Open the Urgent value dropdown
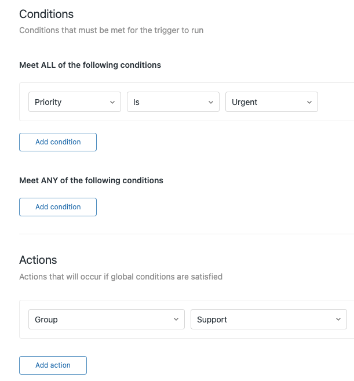This screenshot has height=381, width=354. tap(272, 102)
